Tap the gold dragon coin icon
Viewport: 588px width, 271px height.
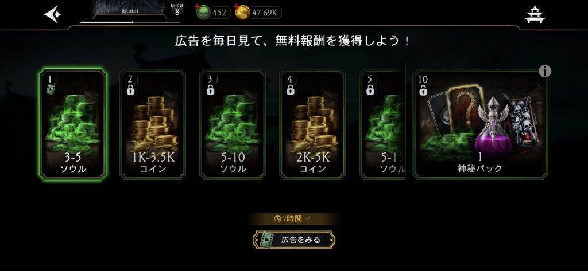point(243,13)
